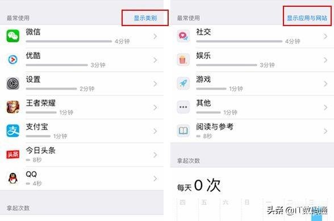Open the Settings (设置) gear icon

12,83
